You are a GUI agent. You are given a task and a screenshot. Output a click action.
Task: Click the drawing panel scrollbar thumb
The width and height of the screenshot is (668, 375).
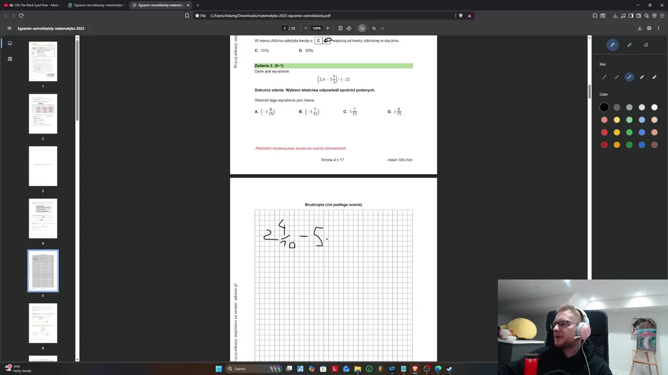[x=590, y=92]
